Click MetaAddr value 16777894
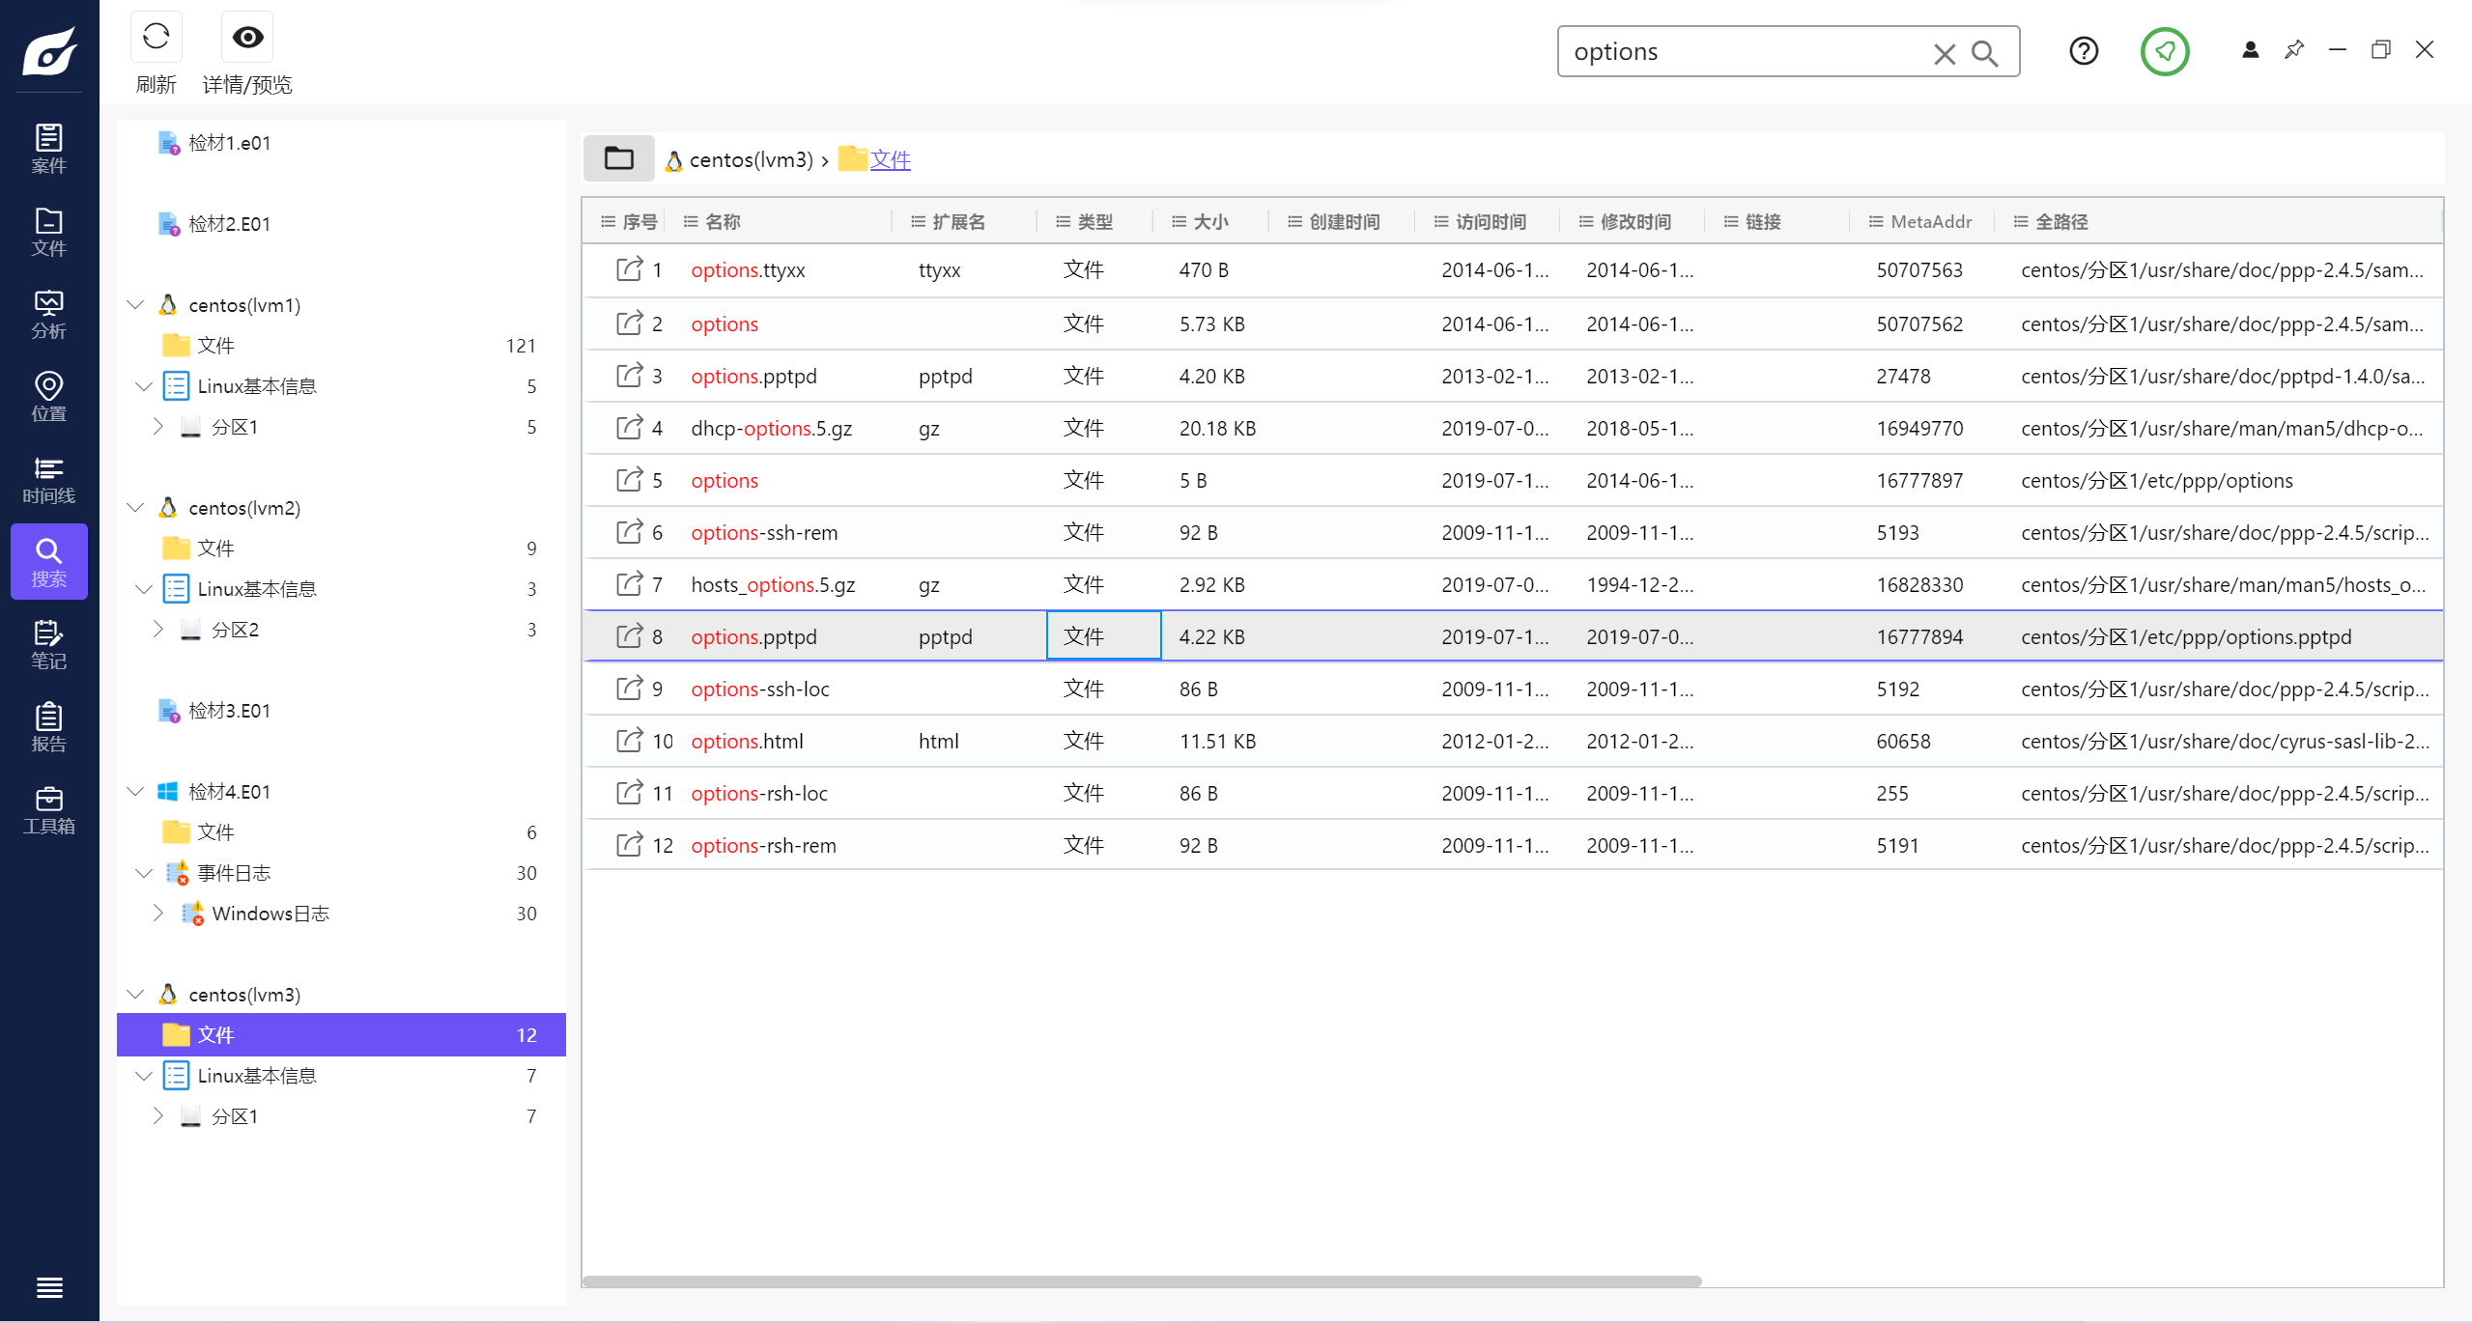Viewport: 2472px width, 1323px height. pyautogui.click(x=1919, y=636)
